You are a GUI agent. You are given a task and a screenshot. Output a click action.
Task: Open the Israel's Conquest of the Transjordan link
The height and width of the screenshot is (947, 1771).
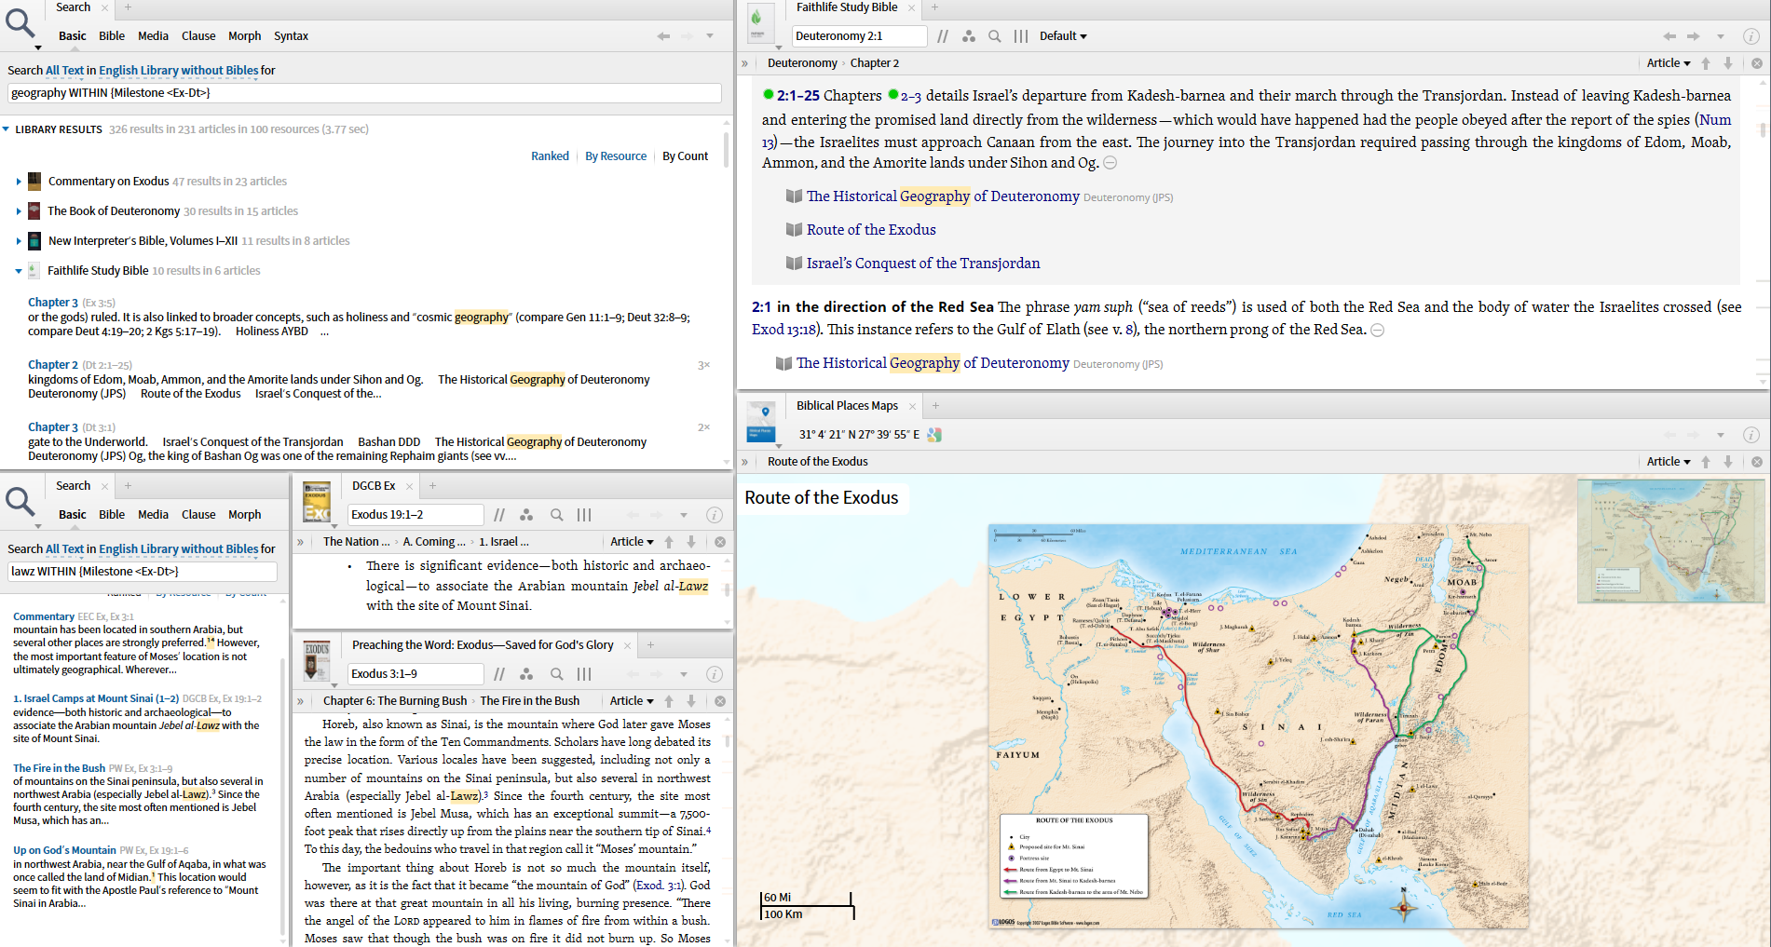click(x=923, y=264)
